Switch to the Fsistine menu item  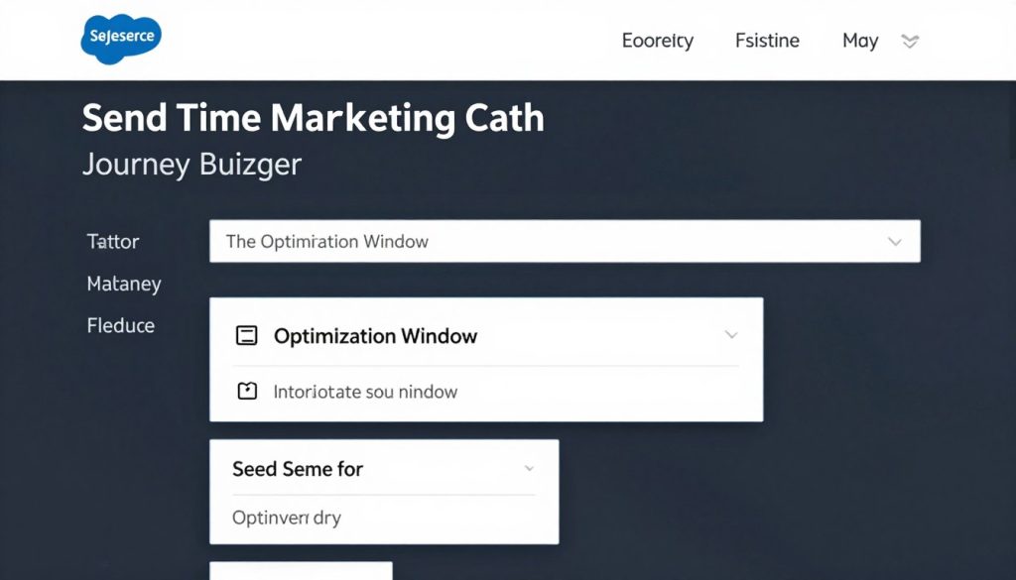pyautogui.click(x=766, y=41)
